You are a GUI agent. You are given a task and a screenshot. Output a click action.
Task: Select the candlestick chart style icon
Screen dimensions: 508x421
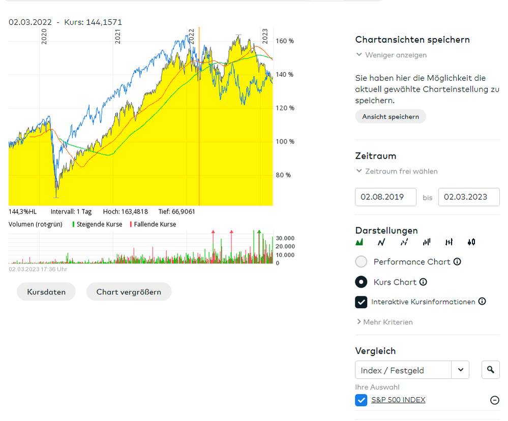[x=471, y=243]
